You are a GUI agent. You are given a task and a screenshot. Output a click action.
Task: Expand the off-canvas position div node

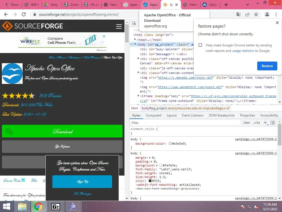point(138,58)
